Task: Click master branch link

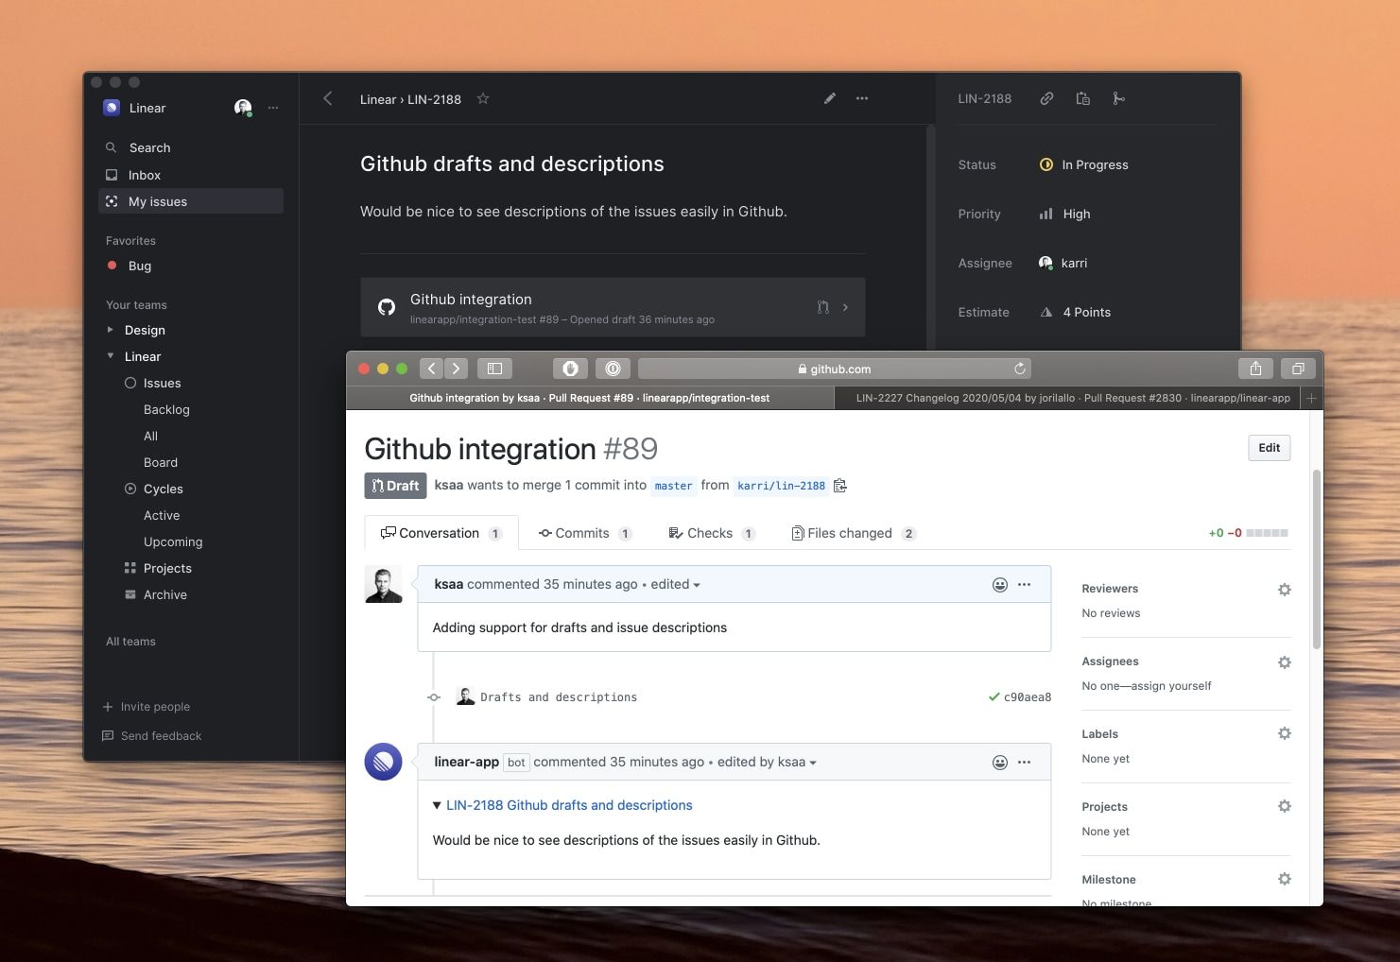Action: [673, 486]
